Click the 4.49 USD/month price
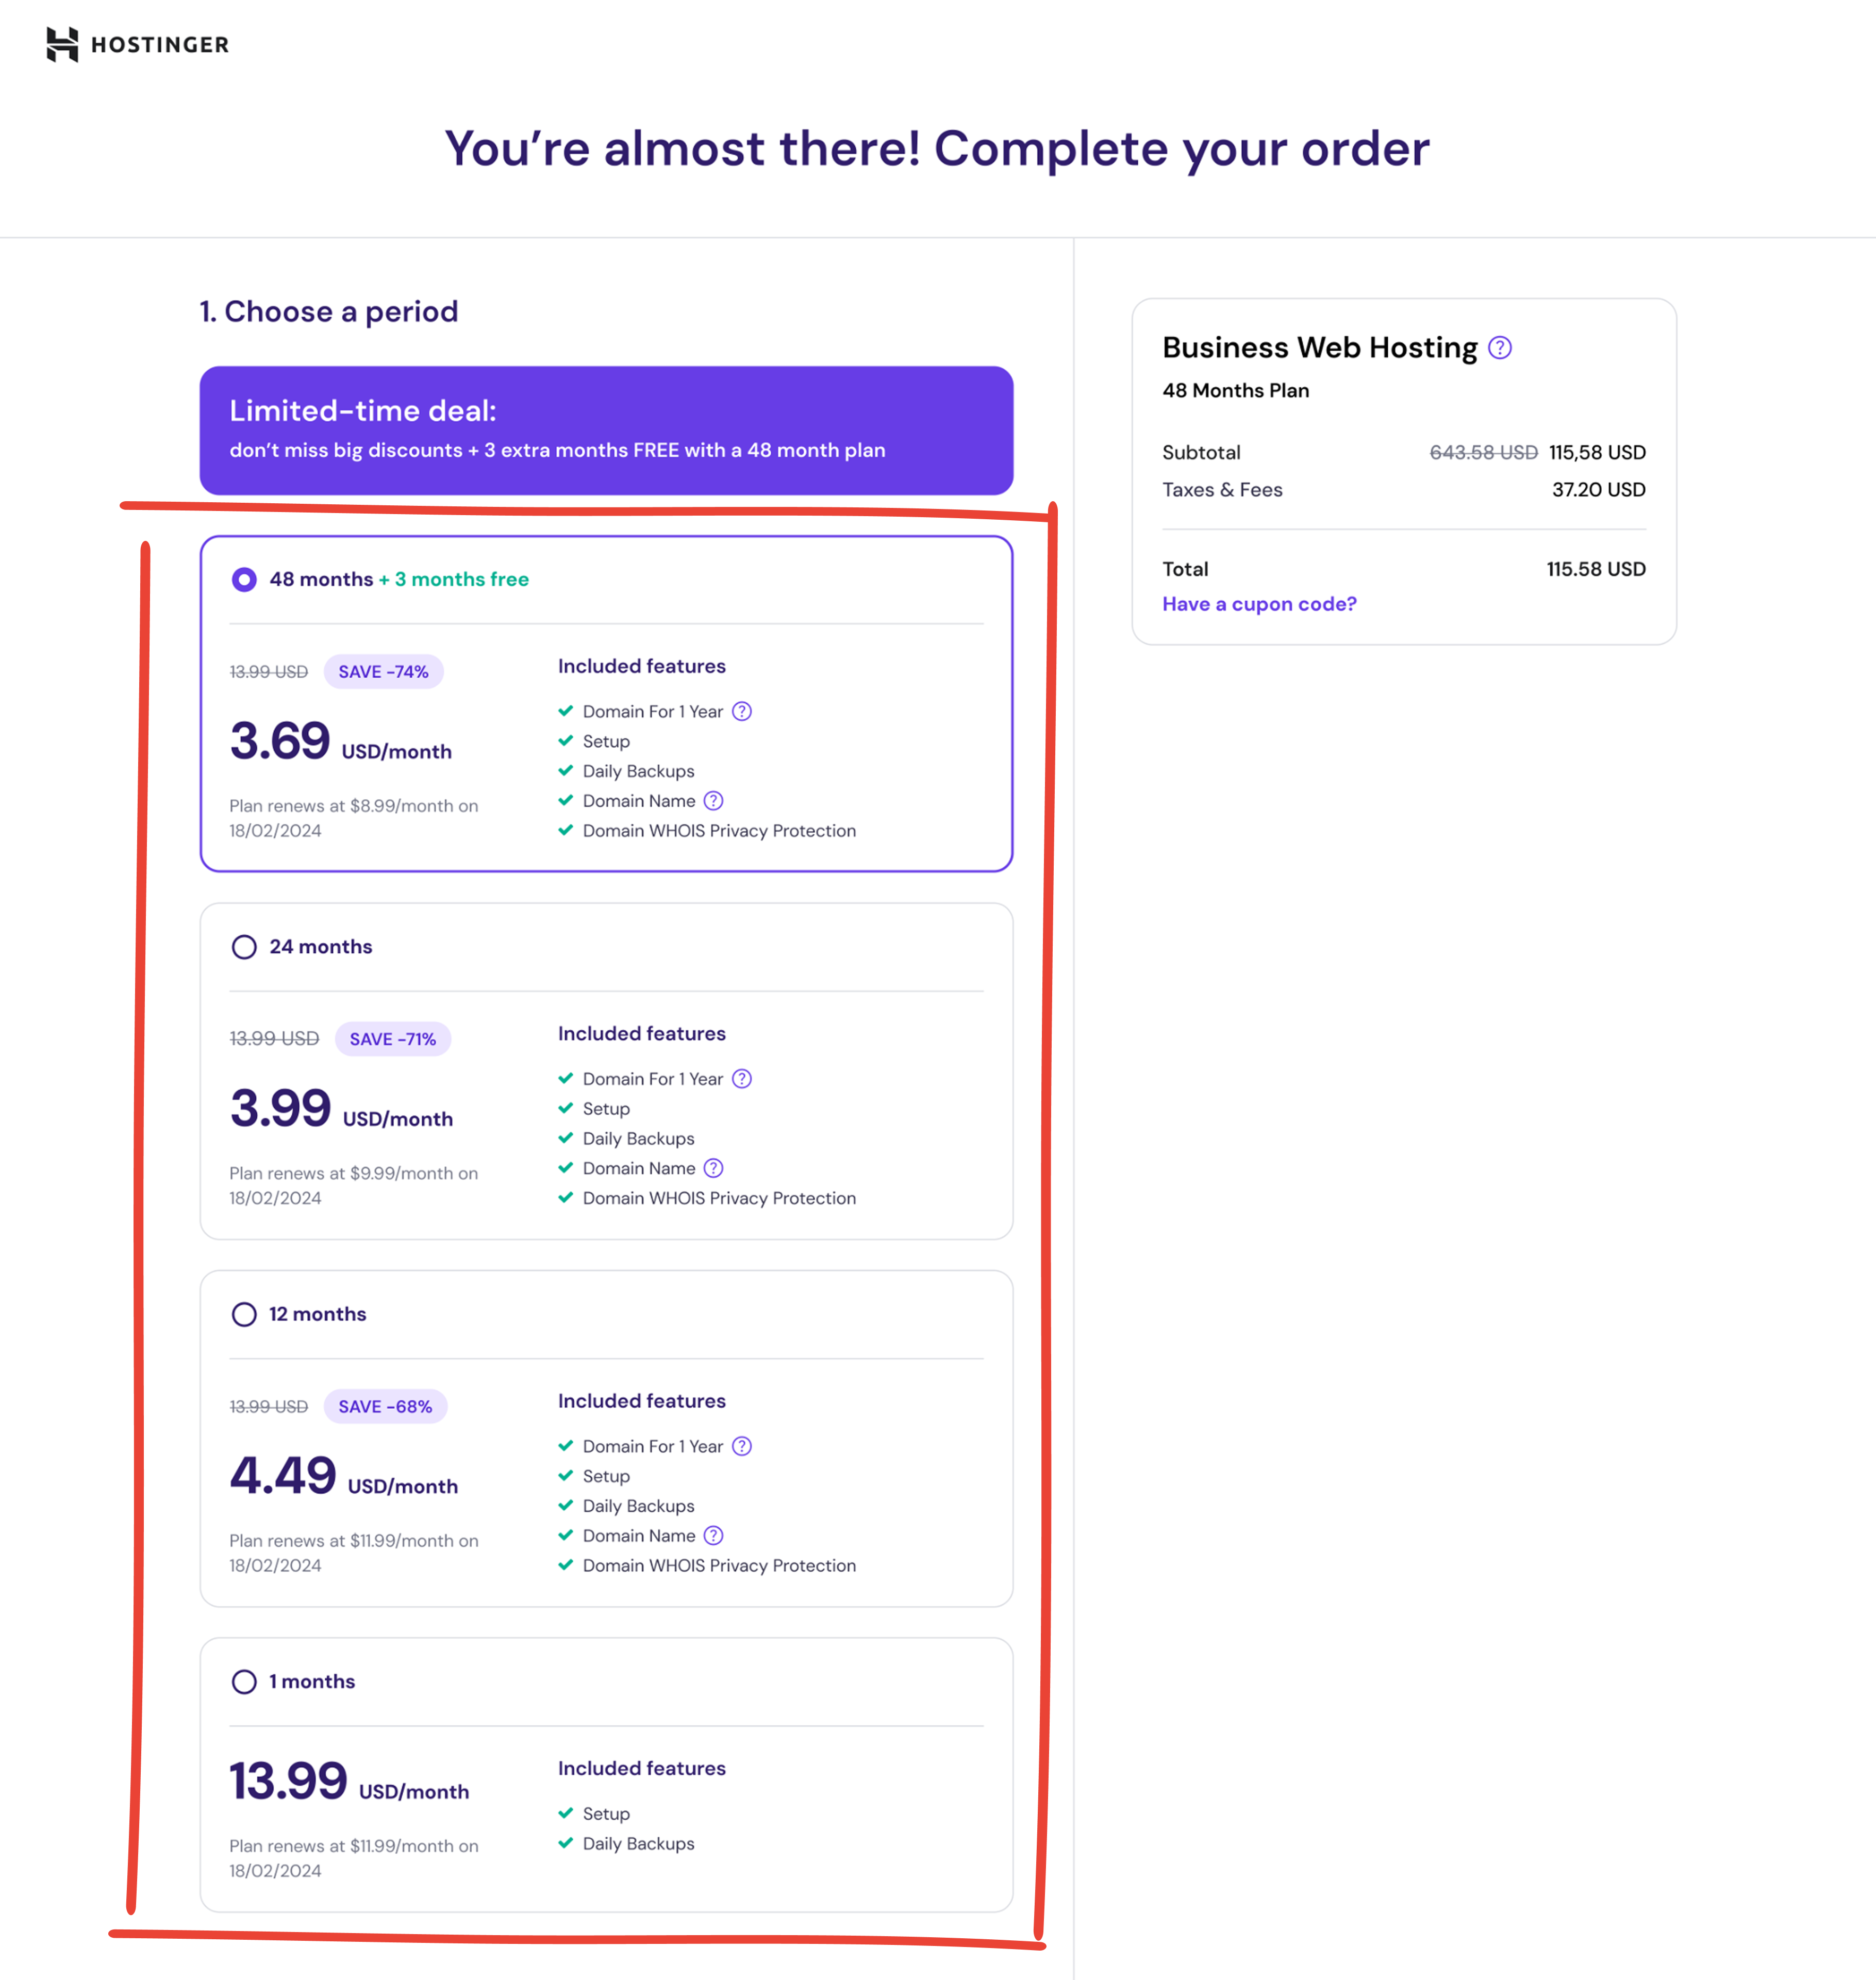 click(x=343, y=1476)
